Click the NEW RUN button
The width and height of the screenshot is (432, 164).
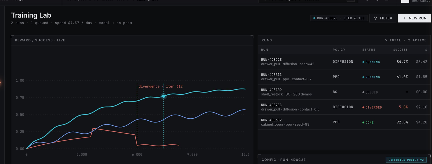click(x=414, y=18)
